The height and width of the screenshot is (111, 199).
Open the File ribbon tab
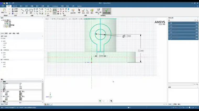3,6
